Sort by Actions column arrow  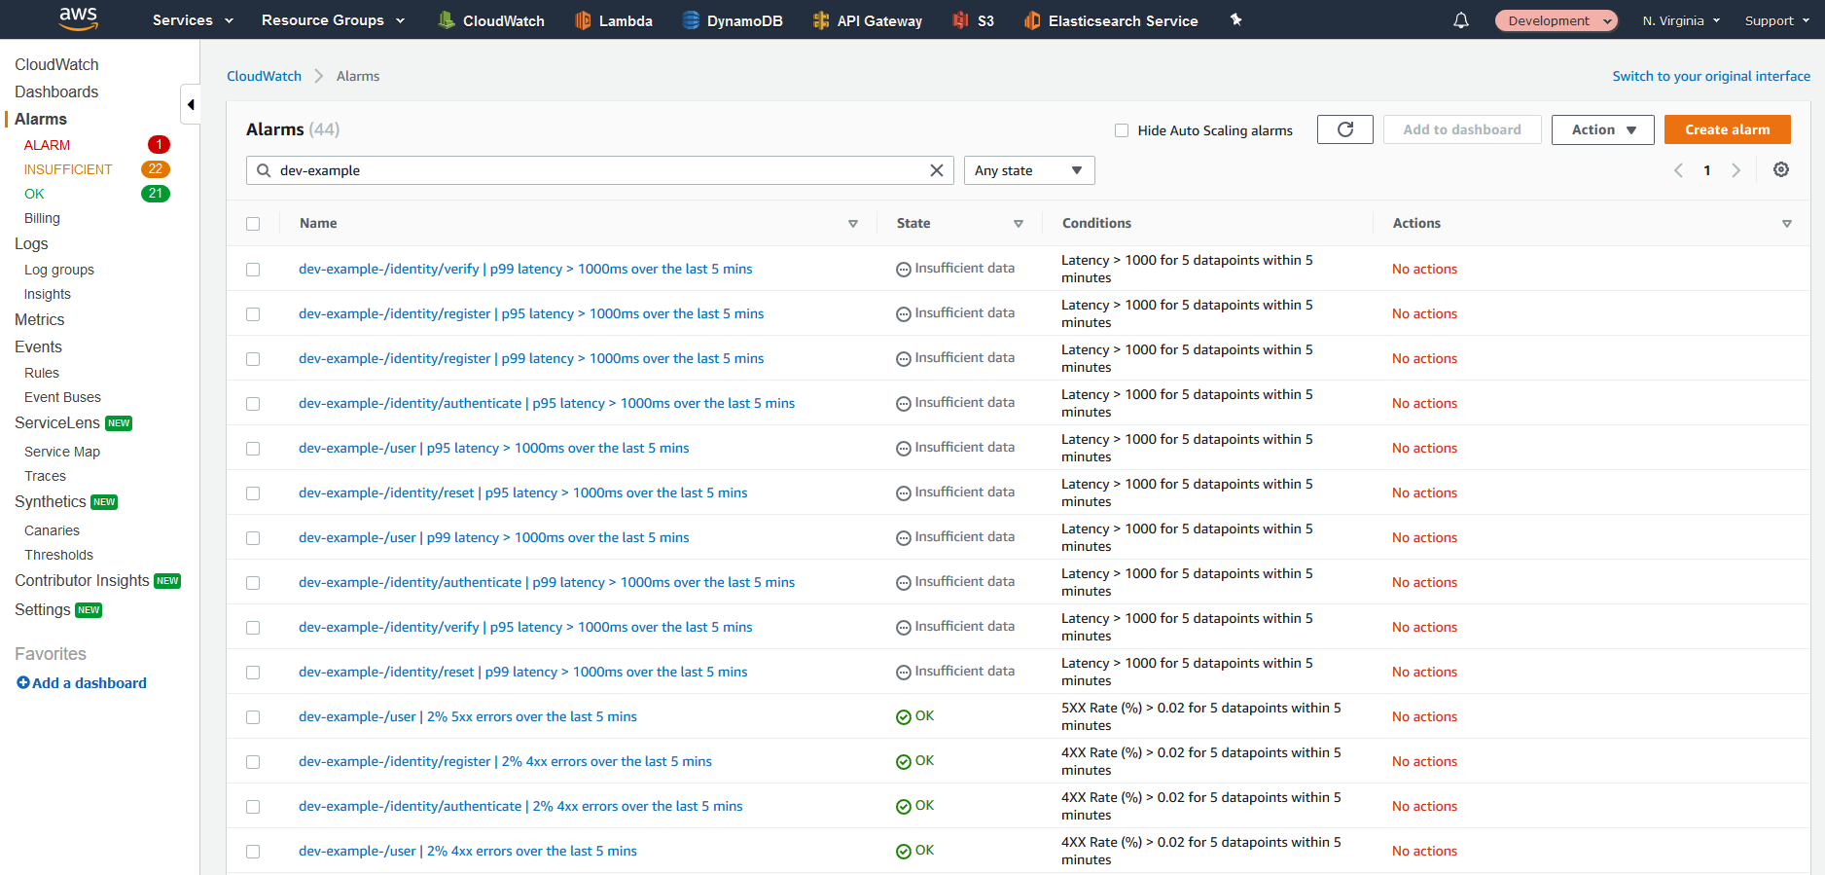tap(1786, 224)
